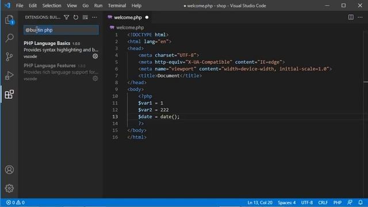Refresh the extensions list
Screen dimensions: 368x207
[x=75, y=17]
